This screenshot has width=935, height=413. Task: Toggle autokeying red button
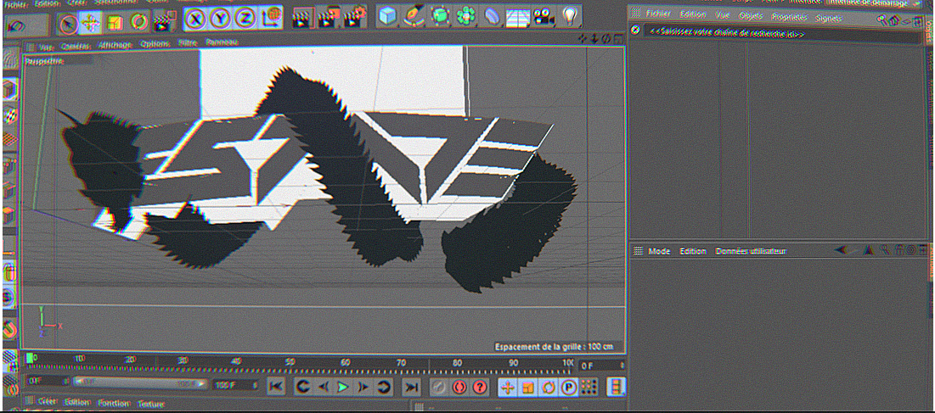(x=459, y=387)
